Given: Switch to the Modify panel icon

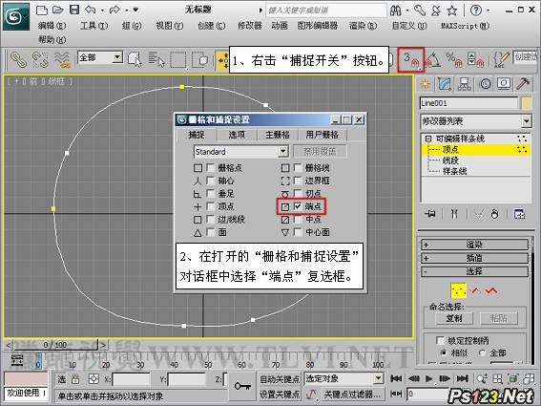Looking at the screenshot, I should pos(445,84).
